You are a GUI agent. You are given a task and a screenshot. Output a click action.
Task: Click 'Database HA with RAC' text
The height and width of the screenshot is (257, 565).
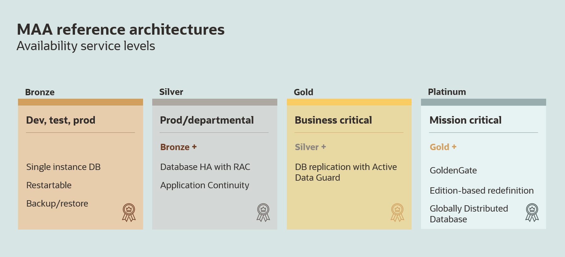[x=205, y=167]
